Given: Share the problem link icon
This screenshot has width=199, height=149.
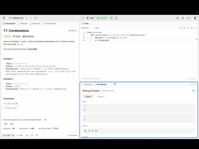Looking at the screenshot, I should (32, 135).
